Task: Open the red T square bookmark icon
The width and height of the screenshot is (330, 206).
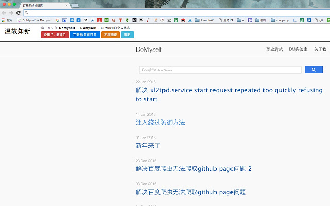Action: coord(100,20)
